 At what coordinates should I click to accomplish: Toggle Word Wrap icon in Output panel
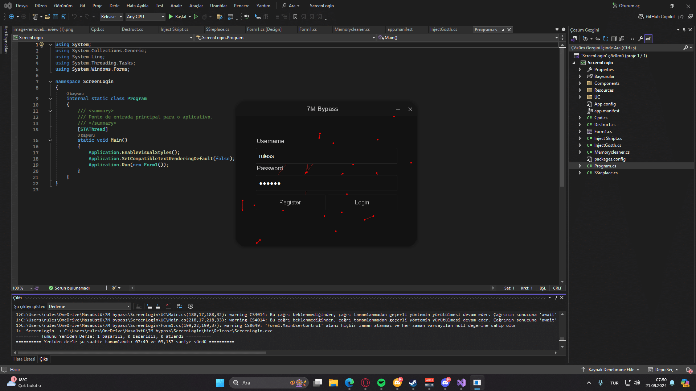click(x=180, y=307)
